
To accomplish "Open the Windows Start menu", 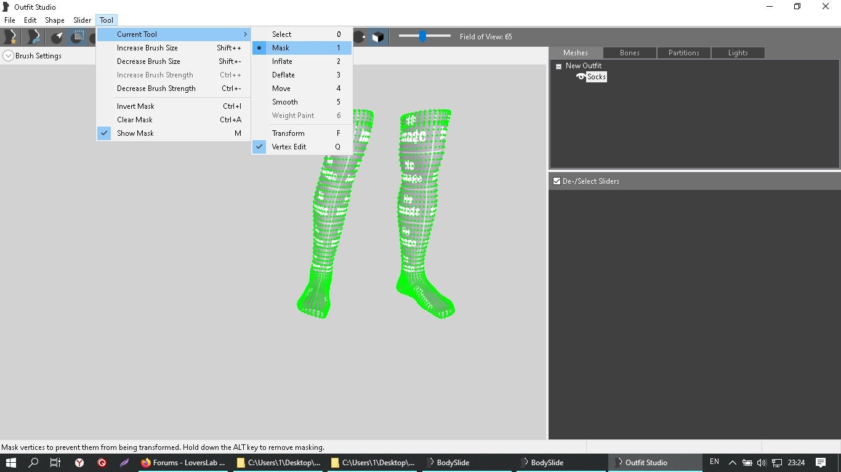I will pos(11,463).
